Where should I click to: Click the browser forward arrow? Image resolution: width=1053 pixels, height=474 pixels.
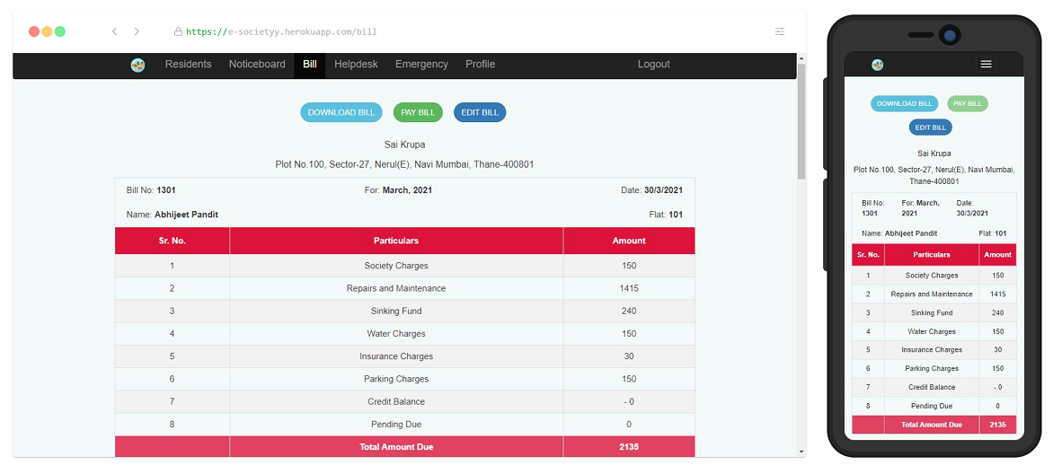coord(137,31)
